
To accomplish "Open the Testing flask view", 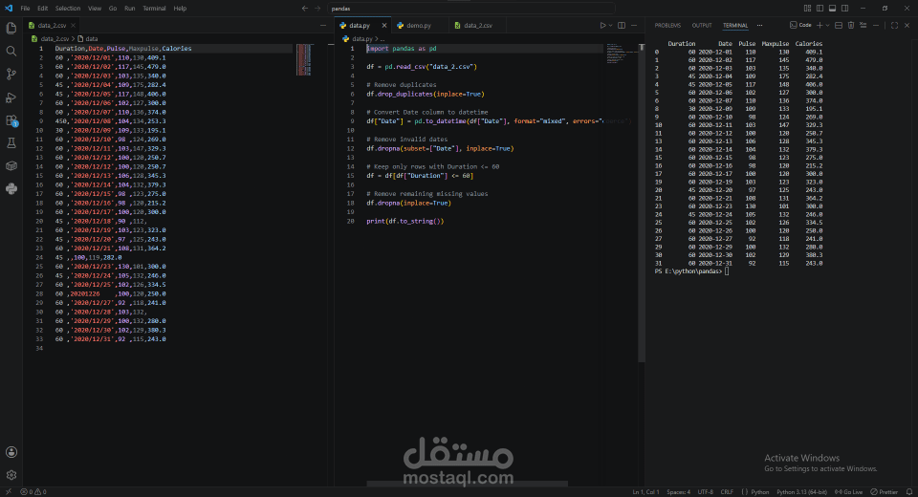I will tap(11, 142).
